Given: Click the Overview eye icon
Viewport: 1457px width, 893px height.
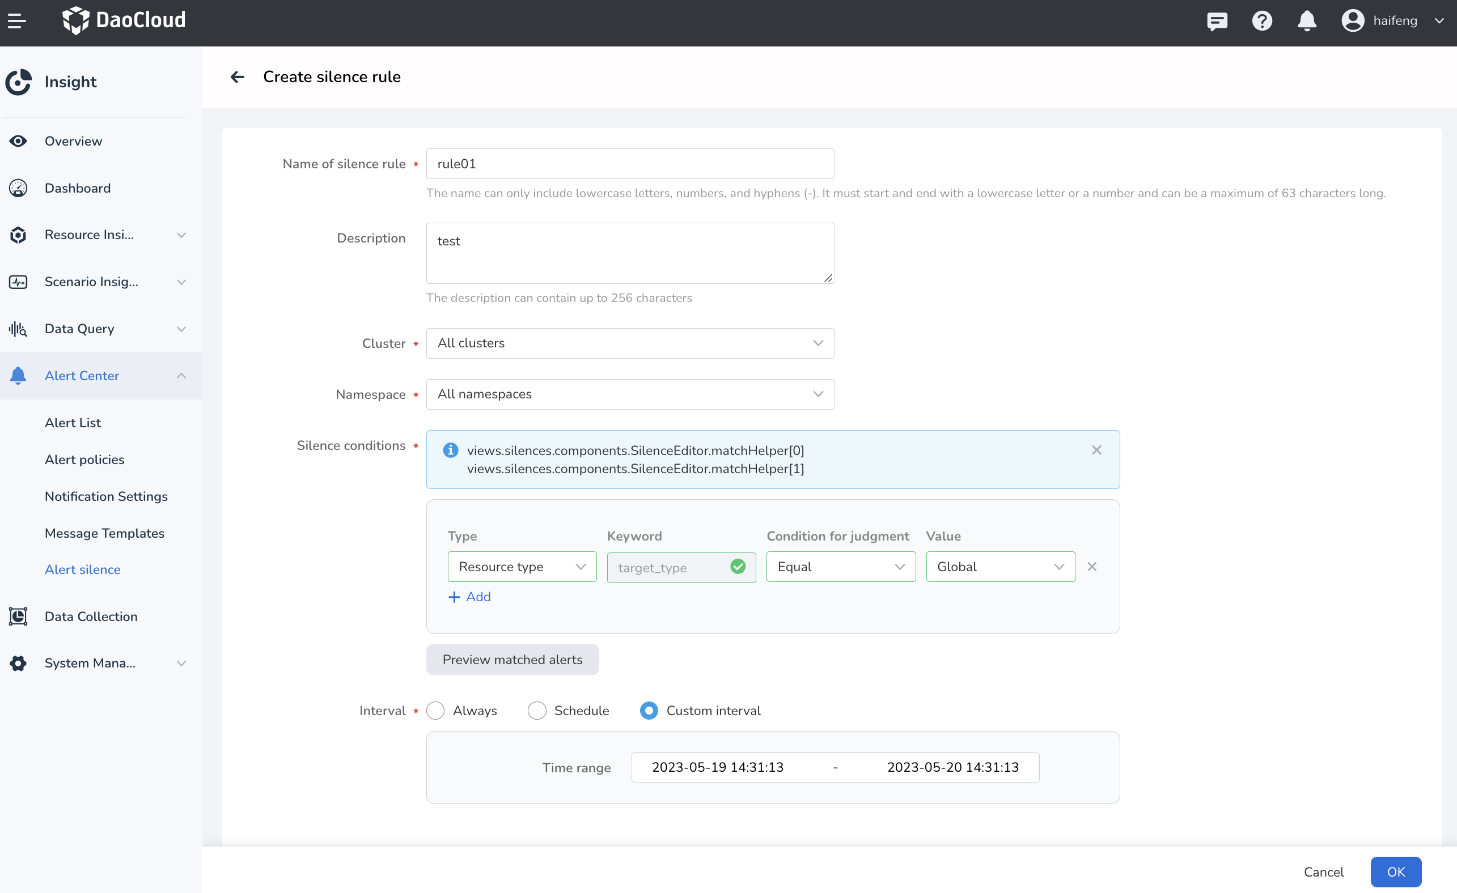Looking at the screenshot, I should pyautogui.click(x=18, y=141).
